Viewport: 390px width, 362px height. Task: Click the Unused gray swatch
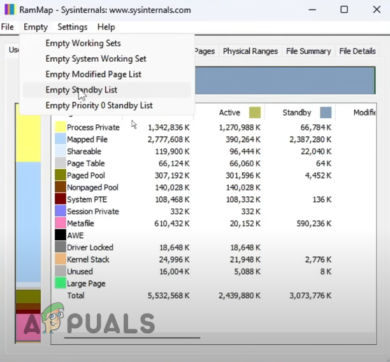(x=61, y=271)
